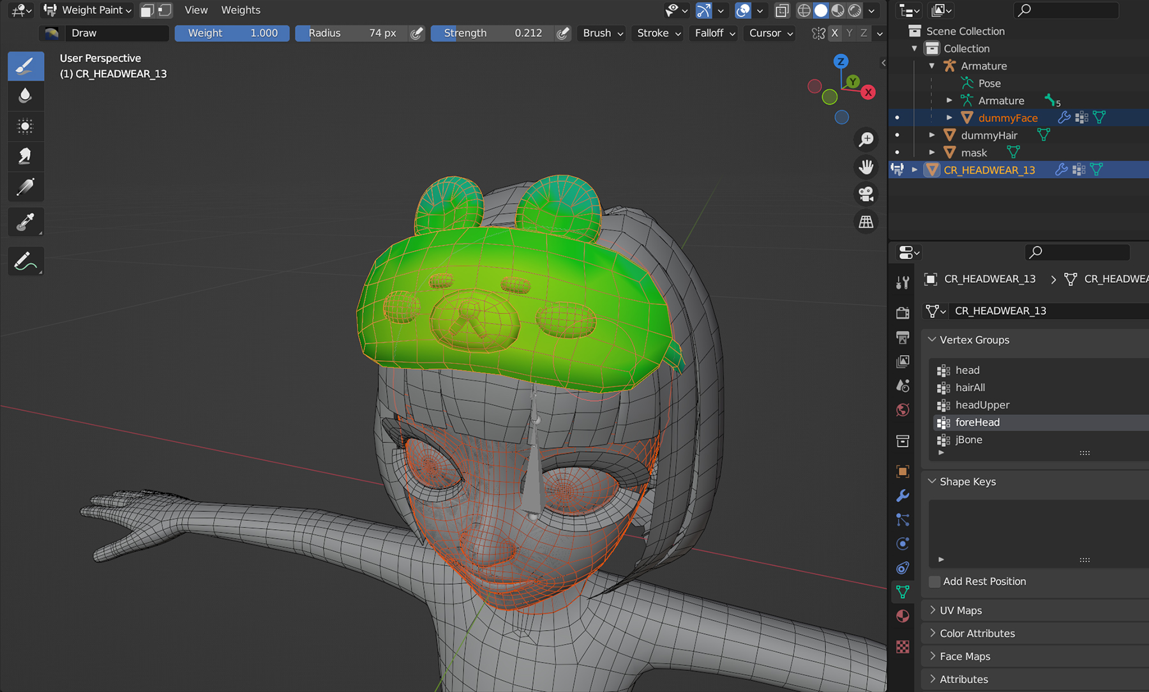Open the Falloff dropdown

[714, 33]
